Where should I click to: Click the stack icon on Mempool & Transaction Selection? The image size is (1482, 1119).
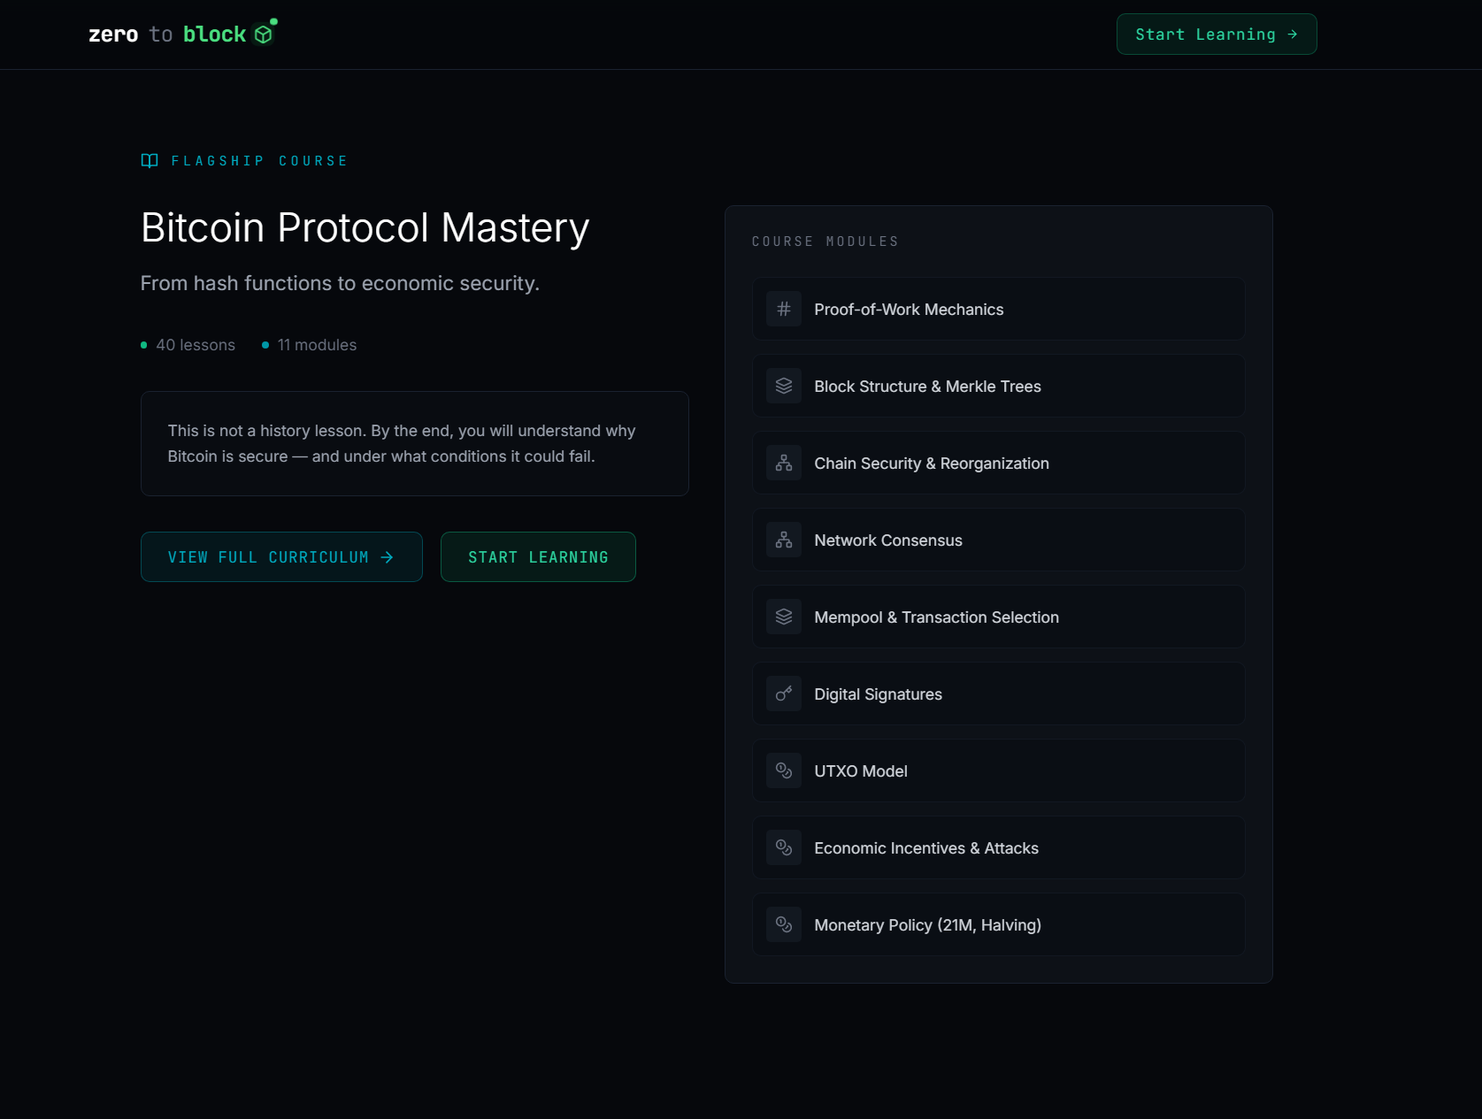click(783, 617)
